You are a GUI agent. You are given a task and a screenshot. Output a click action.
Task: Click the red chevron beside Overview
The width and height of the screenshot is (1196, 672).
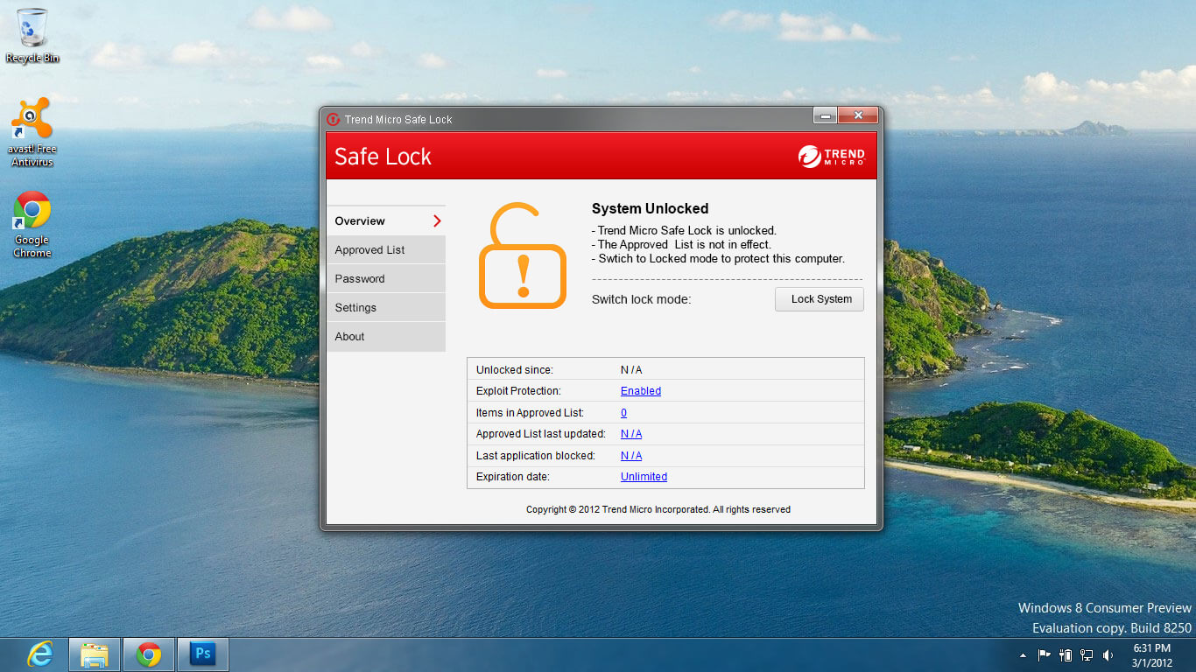(437, 221)
